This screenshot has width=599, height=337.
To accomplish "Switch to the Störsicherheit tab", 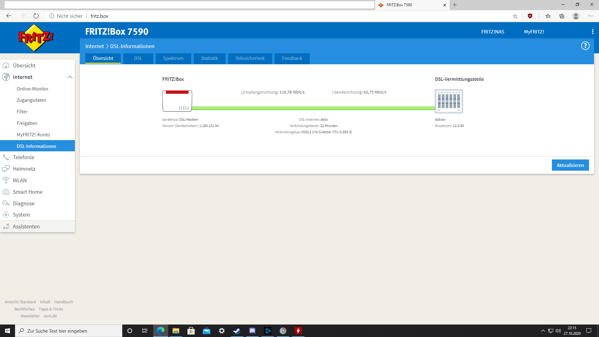I will 250,58.
